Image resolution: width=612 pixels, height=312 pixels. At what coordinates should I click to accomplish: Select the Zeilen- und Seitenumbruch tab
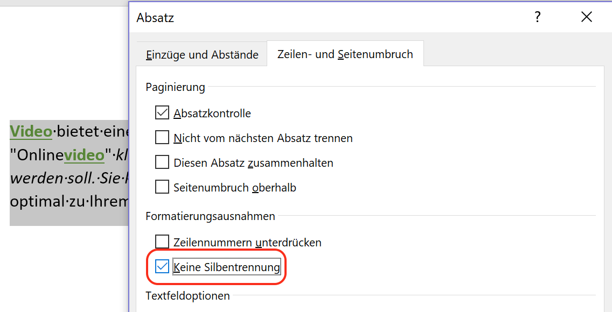[345, 54]
